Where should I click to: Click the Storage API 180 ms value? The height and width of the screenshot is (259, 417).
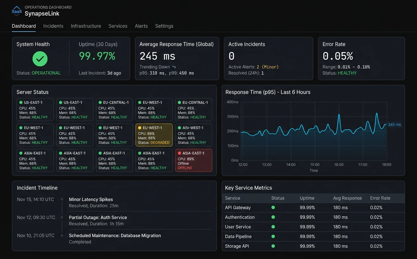point(340,246)
